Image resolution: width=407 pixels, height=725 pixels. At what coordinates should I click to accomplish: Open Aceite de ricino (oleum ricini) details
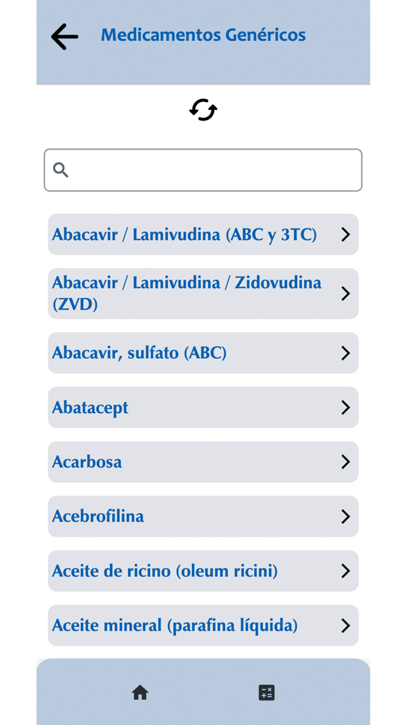(203, 571)
